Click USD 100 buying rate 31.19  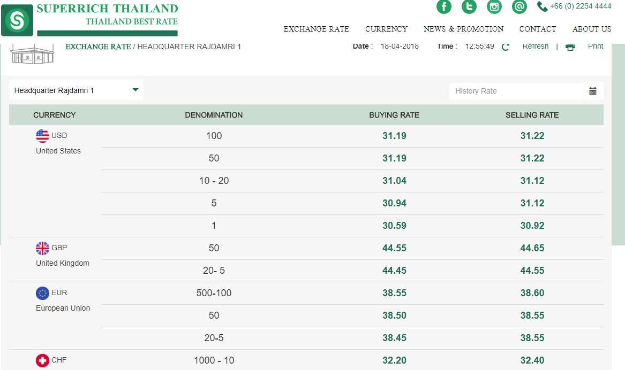(394, 136)
